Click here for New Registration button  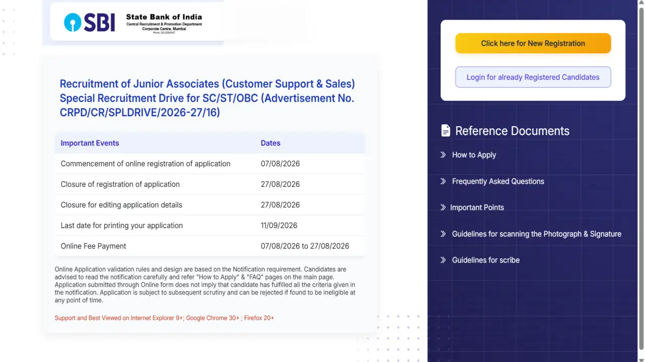(x=533, y=43)
